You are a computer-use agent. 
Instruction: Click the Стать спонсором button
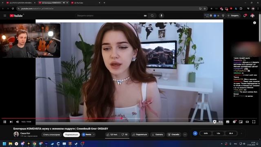(x=51, y=134)
